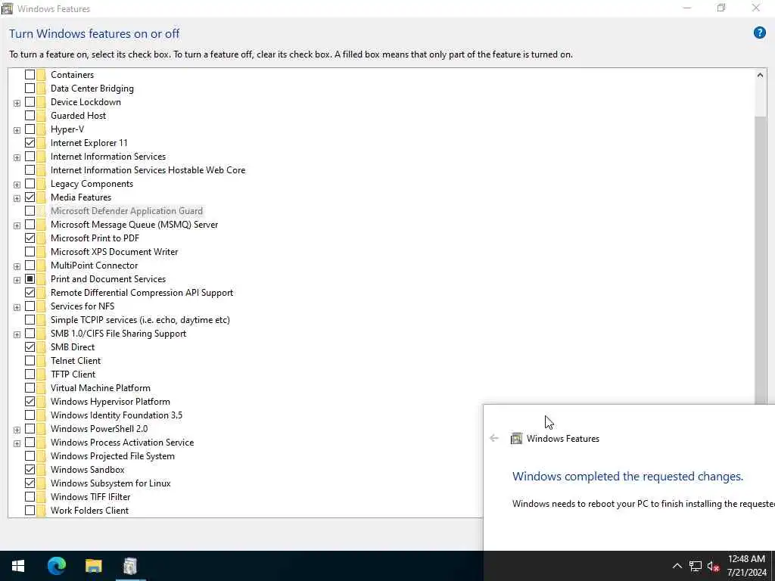
Task: Toggle the Telnet Client checkbox
Action: [x=30, y=361]
